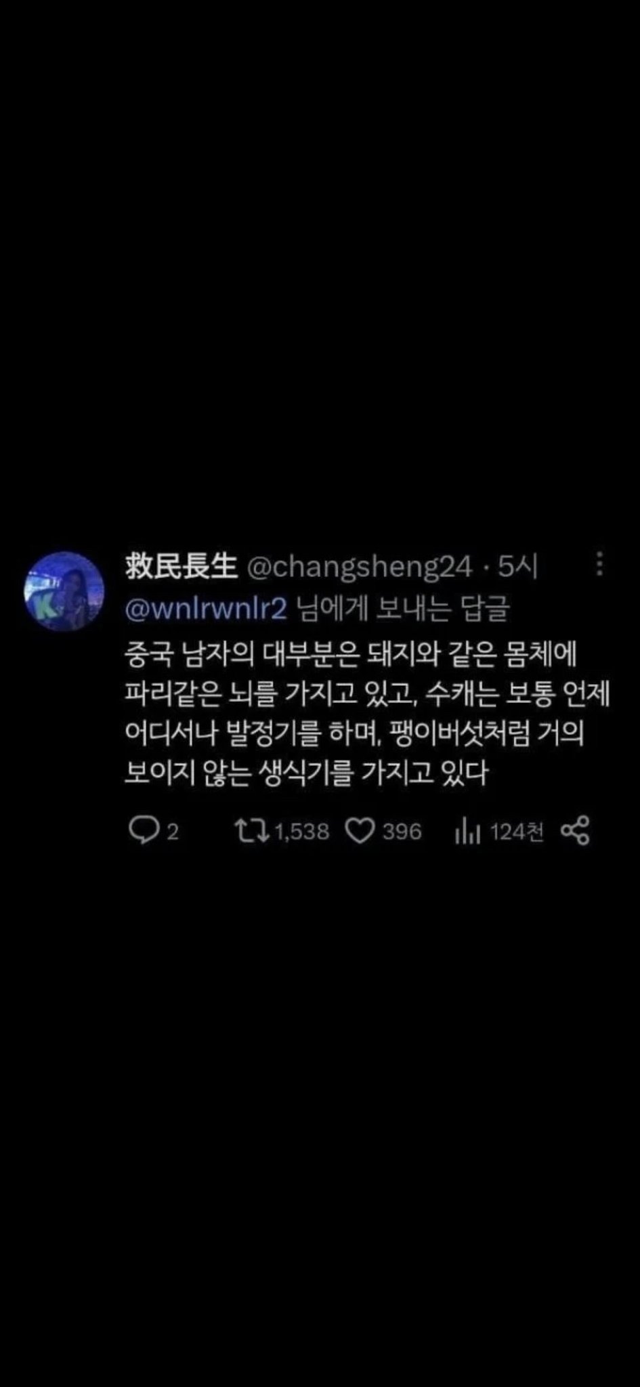Click the retweet count 1,538
Image resolution: width=640 pixels, height=1387 pixels.
coord(301,832)
